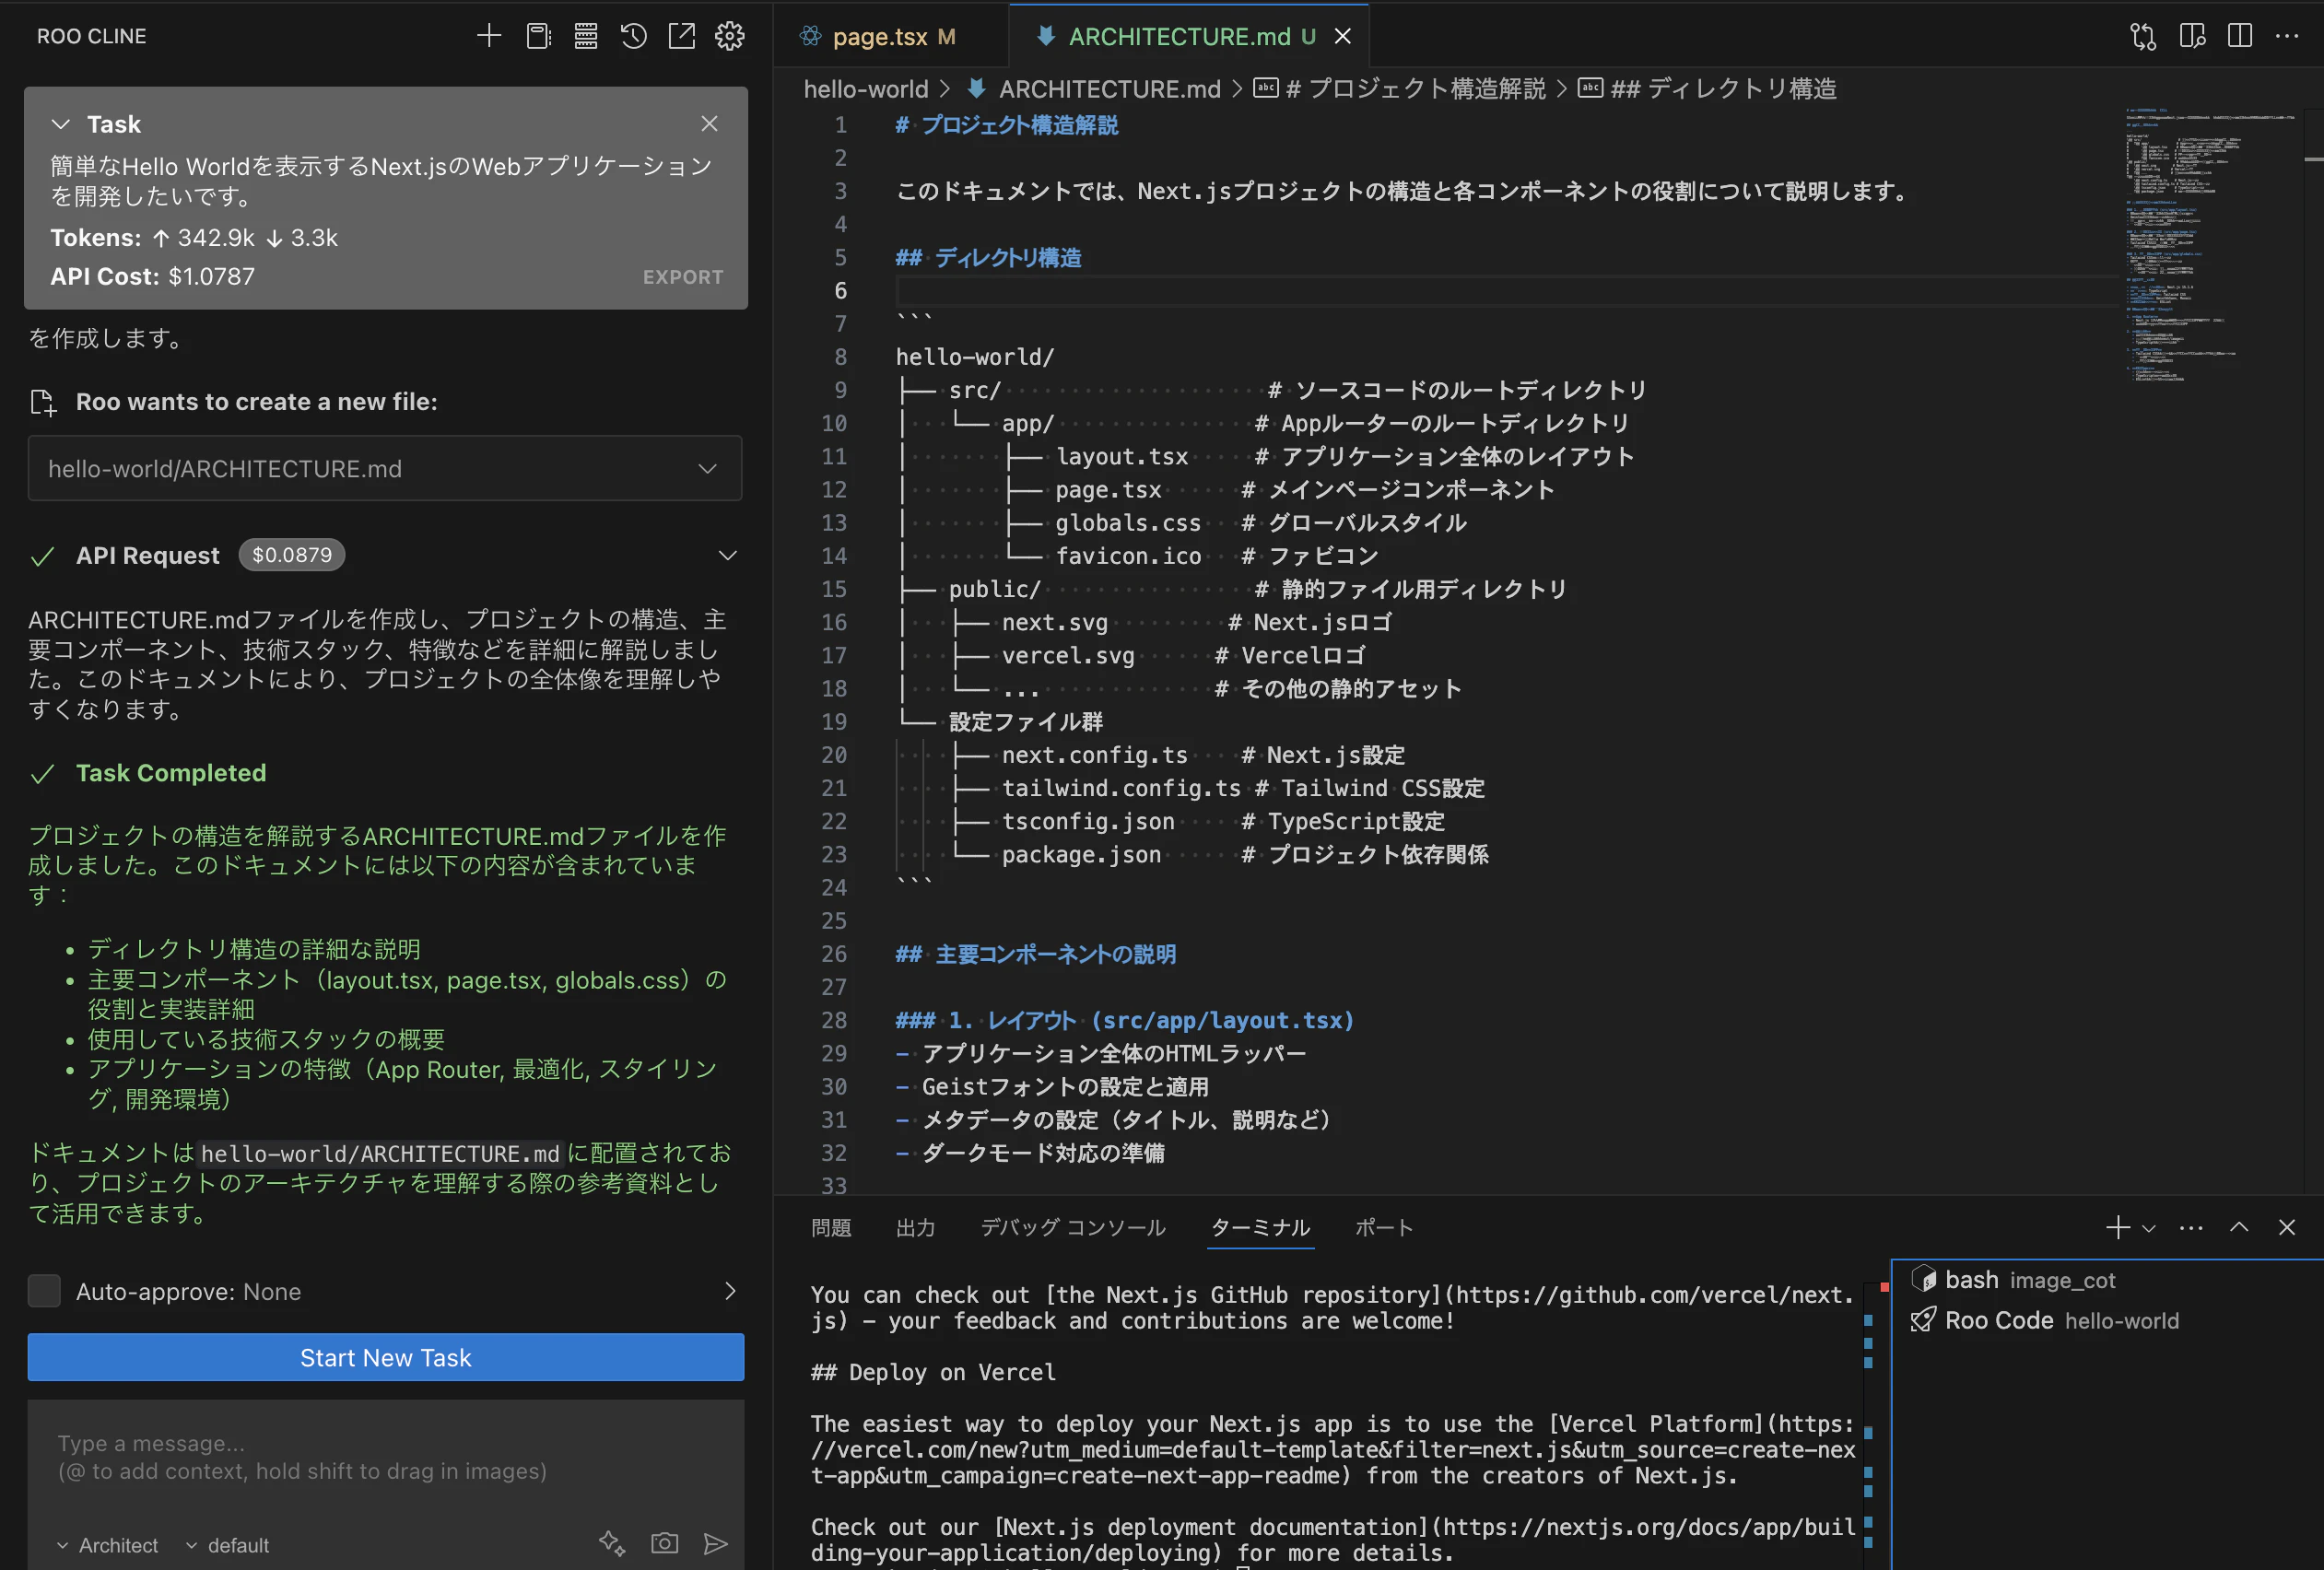Image resolution: width=2324 pixels, height=1570 pixels.
Task: Split the editor right icon
Action: 2240,36
